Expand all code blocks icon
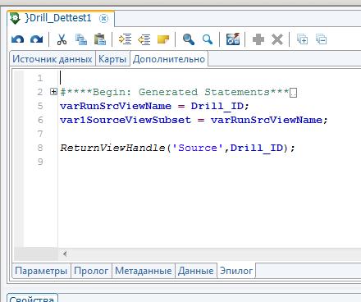The height and width of the screenshot is (302, 361). (x=302, y=39)
